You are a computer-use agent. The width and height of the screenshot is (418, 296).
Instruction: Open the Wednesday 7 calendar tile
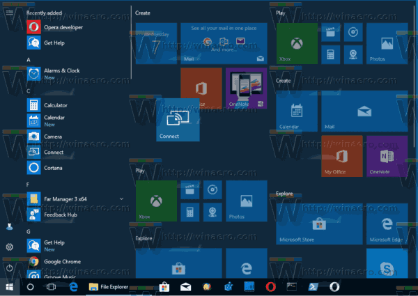(156, 43)
